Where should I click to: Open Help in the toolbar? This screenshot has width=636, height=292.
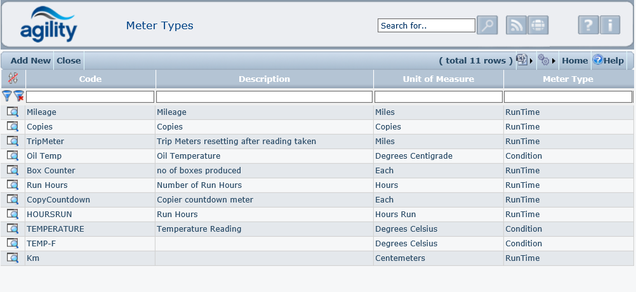tap(608, 60)
